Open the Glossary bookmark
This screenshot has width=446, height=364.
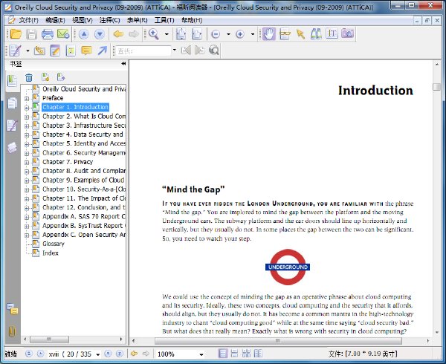(x=54, y=244)
